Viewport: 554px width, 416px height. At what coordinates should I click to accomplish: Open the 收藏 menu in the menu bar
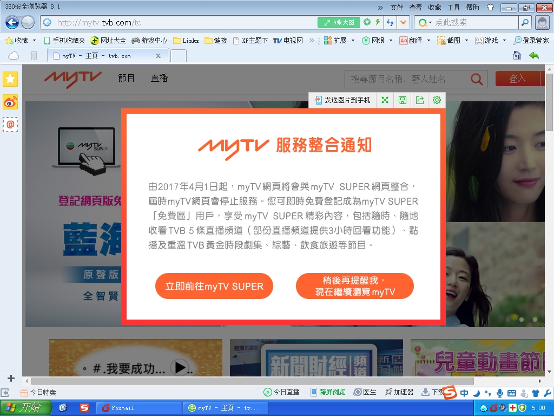pos(434,8)
